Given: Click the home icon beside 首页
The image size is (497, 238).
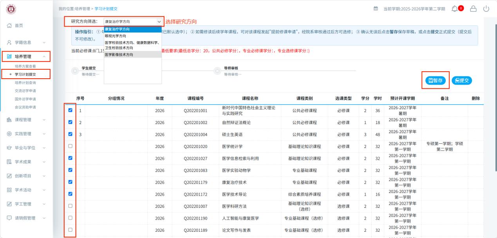Looking at the screenshot, I should tap(8, 25).
